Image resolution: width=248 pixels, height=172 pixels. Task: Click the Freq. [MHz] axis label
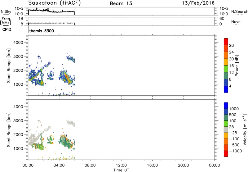6,21
